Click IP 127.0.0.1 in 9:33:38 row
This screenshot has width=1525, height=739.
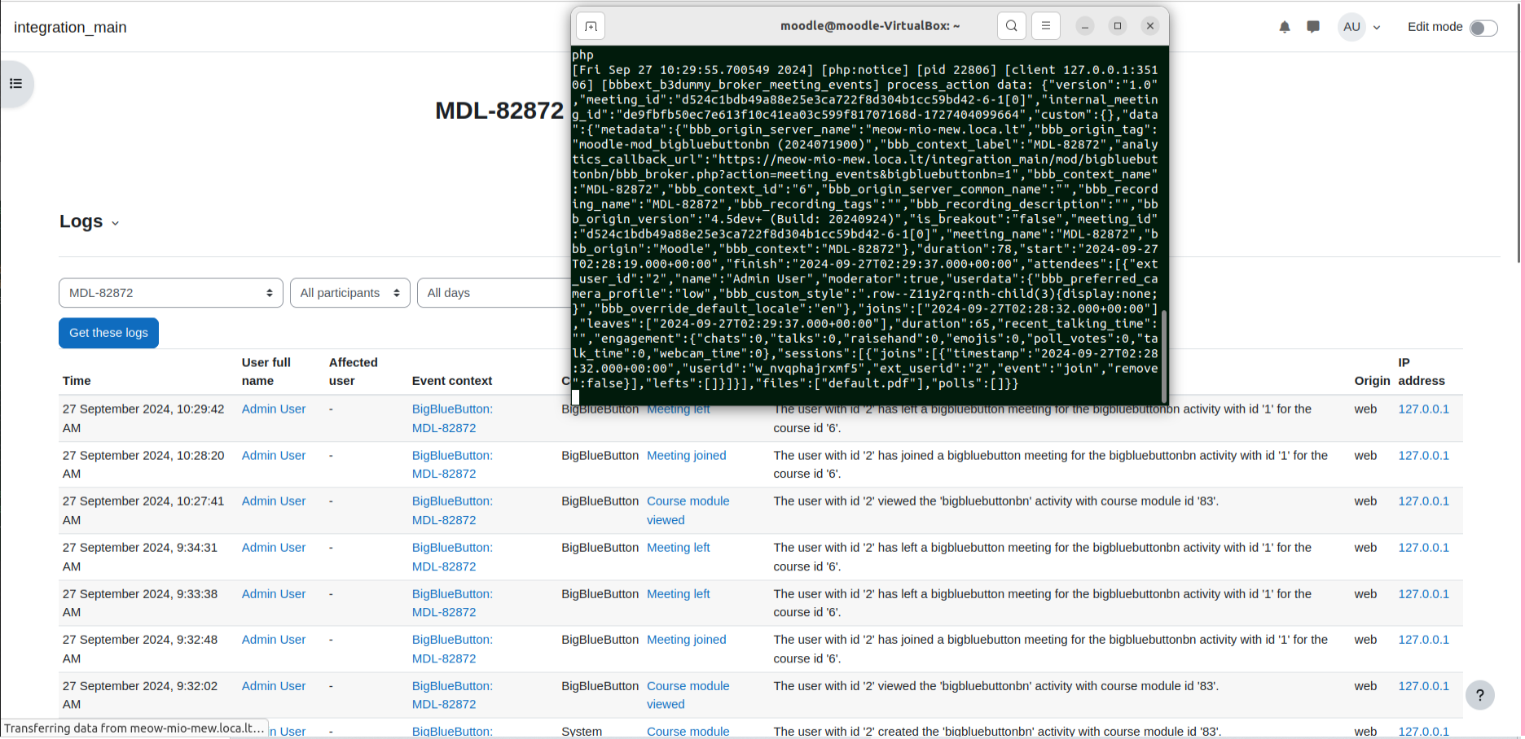point(1424,594)
